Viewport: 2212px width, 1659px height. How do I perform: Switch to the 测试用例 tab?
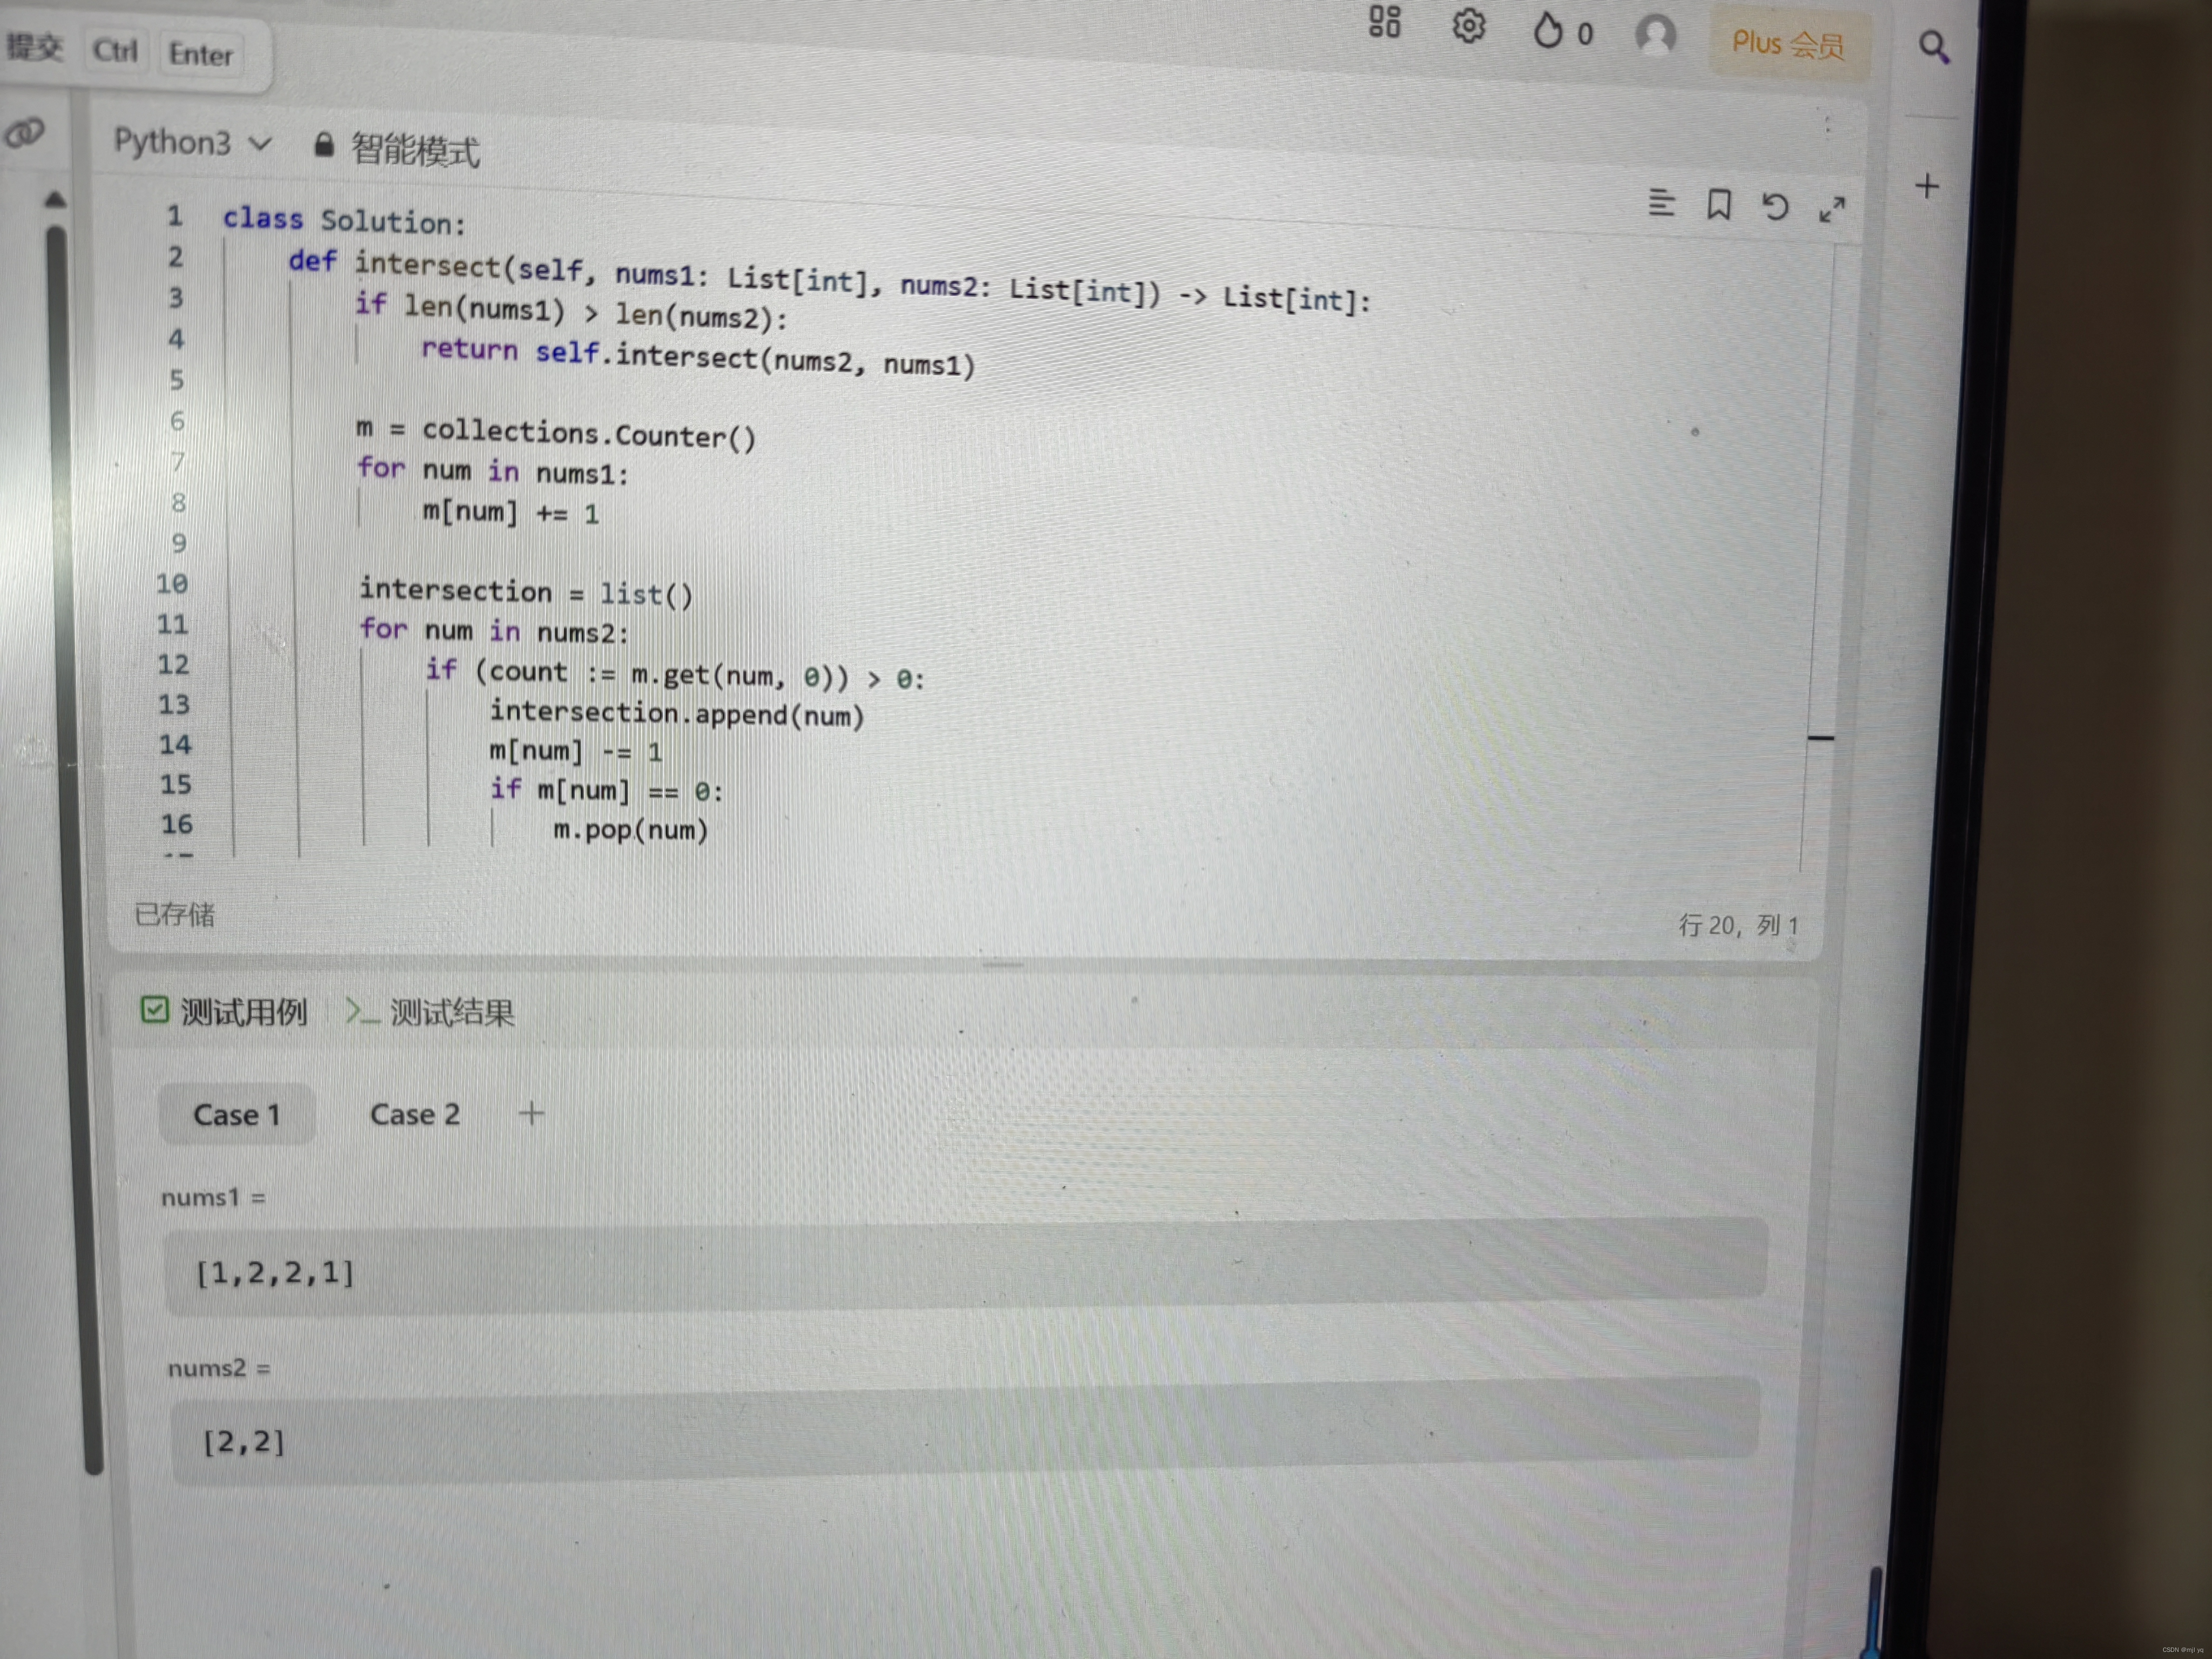point(224,1012)
